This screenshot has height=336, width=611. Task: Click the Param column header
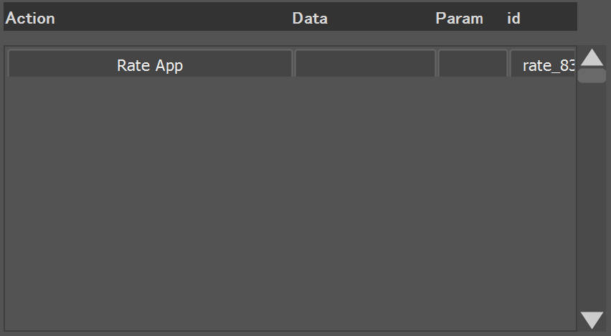coord(459,19)
